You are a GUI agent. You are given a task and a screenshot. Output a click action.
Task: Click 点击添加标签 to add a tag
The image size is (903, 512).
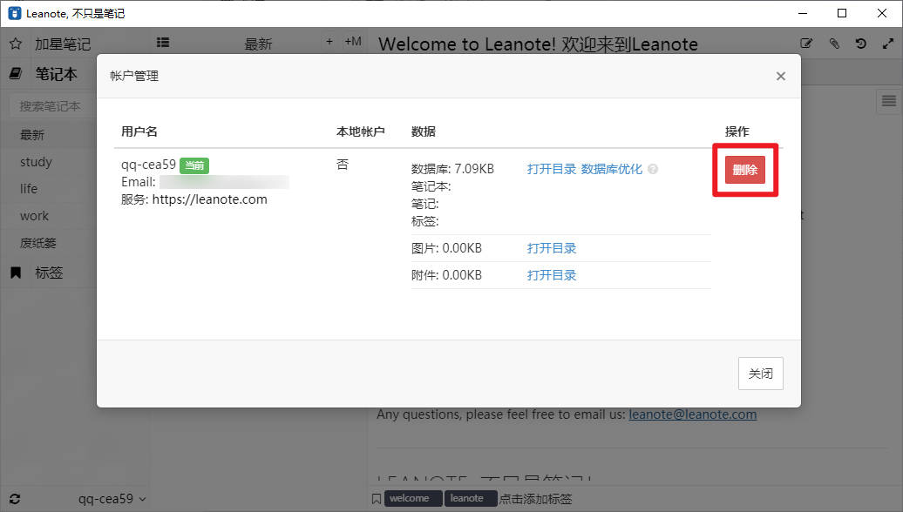click(x=535, y=499)
